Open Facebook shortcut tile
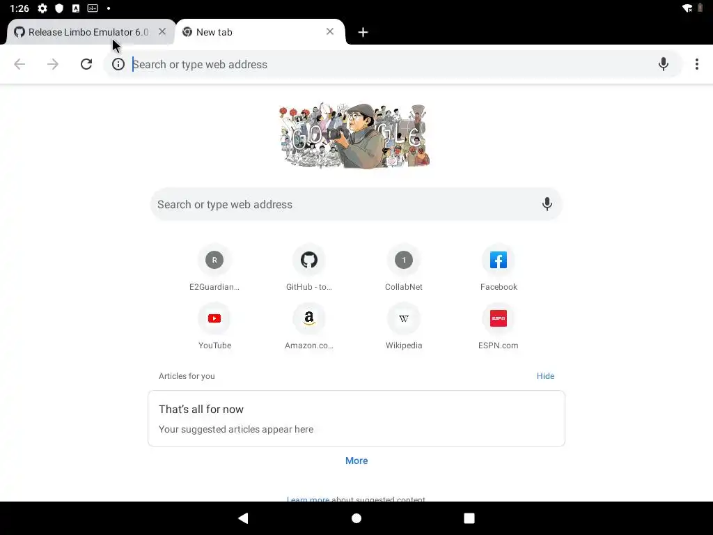Viewport: 713px width, 535px height. (x=499, y=268)
